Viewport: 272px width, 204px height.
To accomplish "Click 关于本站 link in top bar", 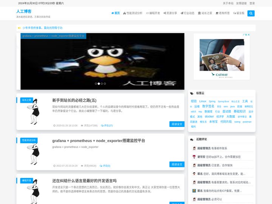I will tap(228, 3).
